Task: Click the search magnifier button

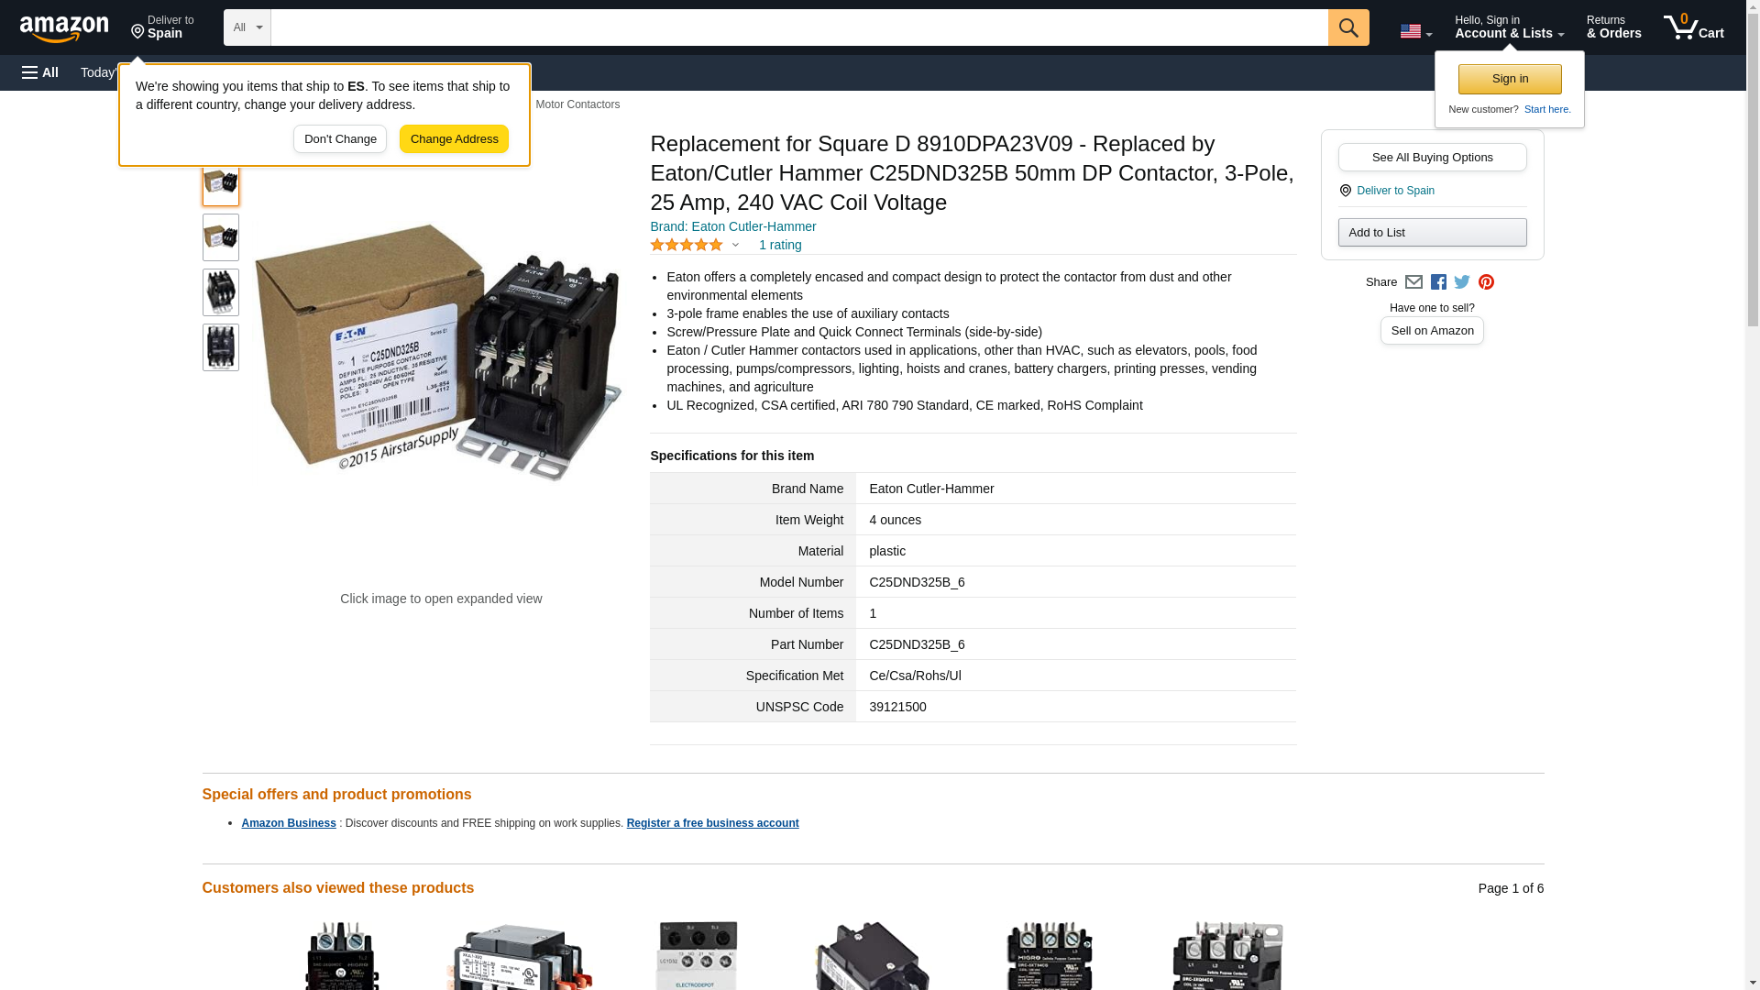Action: pos(1347,27)
